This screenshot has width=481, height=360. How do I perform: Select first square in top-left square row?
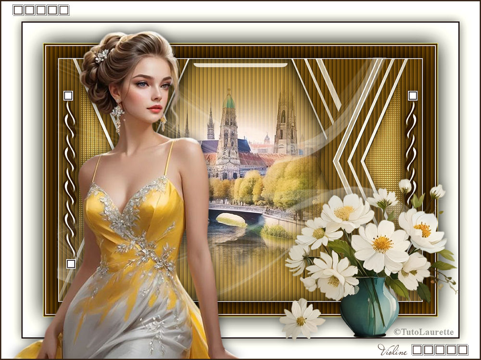[x=18, y=10]
